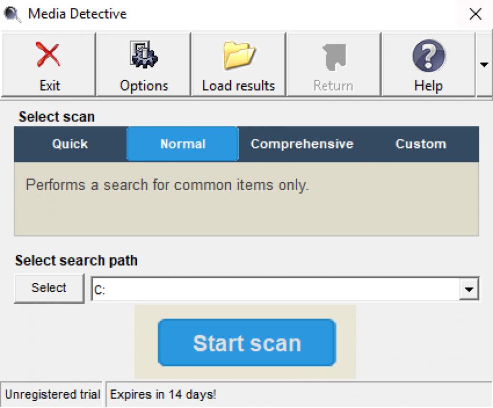Screen dimensions: 493x408
Task: Switch to the Comprehensive scan tab
Action: 302,144
